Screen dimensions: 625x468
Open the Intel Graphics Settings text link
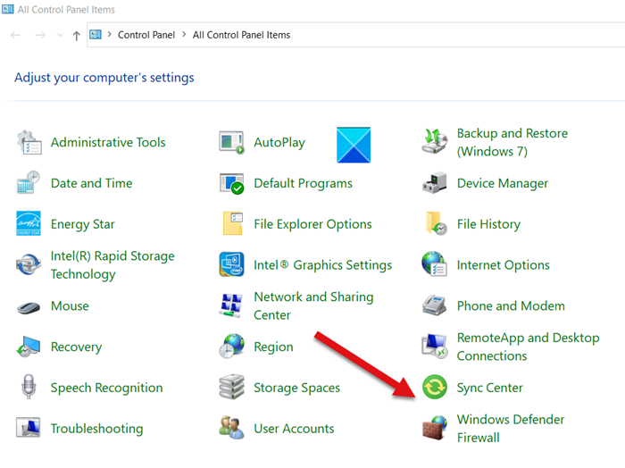[323, 265]
